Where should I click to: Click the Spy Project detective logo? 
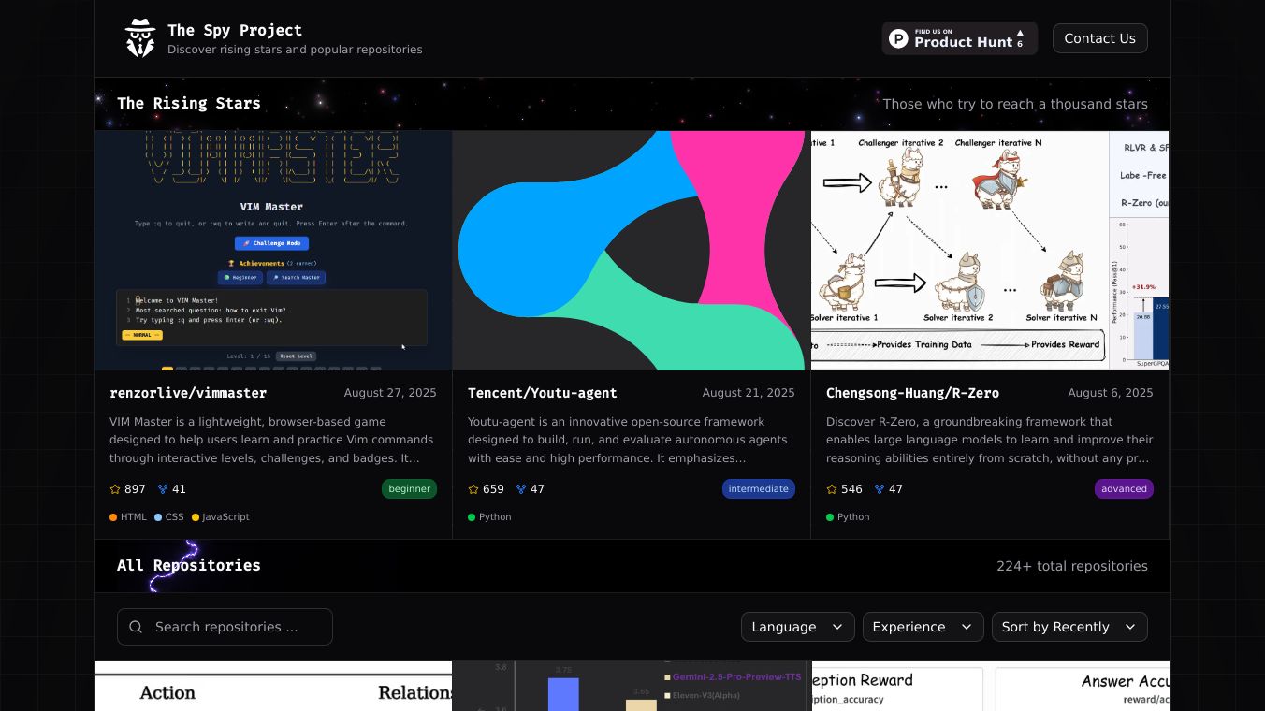tap(140, 38)
